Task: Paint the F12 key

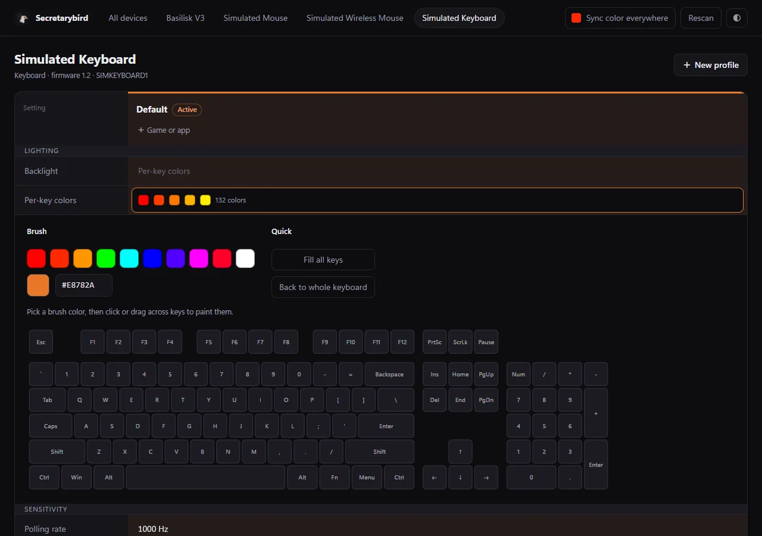Action: coord(402,342)
